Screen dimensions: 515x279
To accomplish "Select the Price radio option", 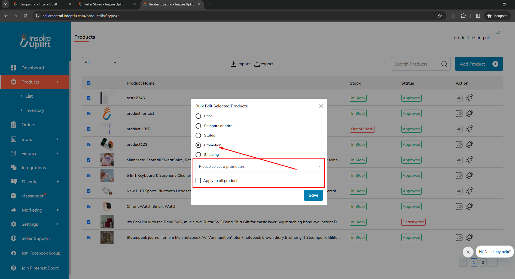I will click(198, 116).
